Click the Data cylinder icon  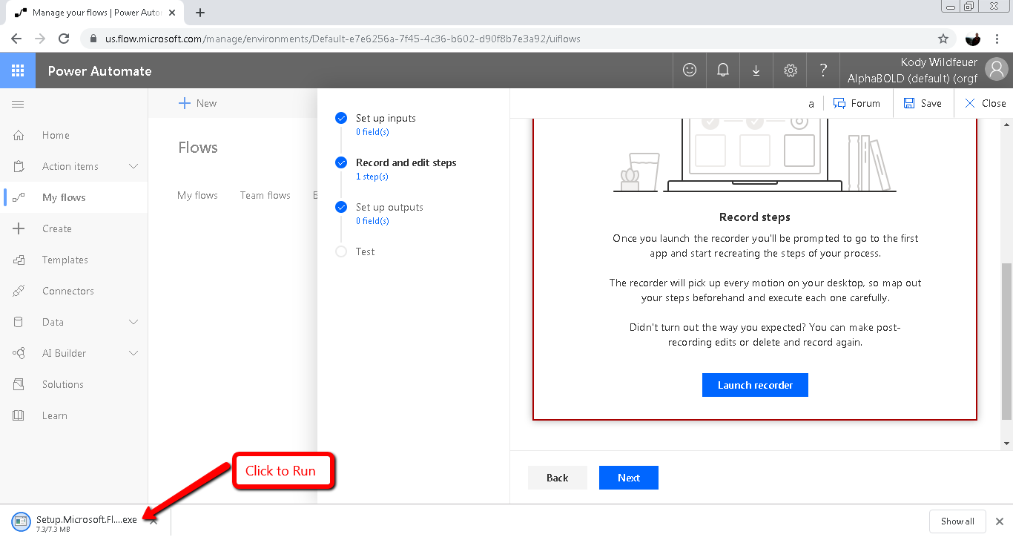coord(19,322)
